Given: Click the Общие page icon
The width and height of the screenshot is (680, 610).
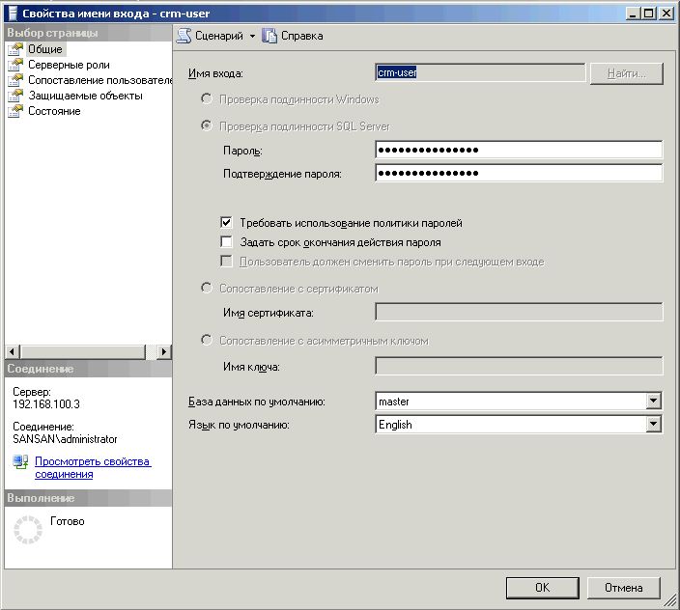Looking at the screenshot, I should pyautogui.click(x=15, y=49).
